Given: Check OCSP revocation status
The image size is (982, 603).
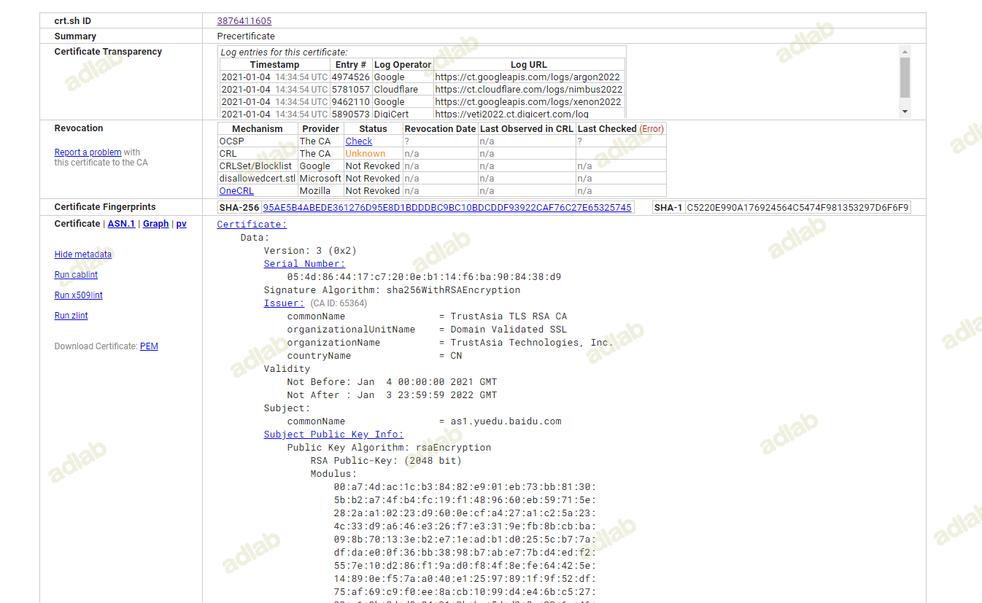Looking at the screenshot, I should pyautogui.click(x=359, y=141).
